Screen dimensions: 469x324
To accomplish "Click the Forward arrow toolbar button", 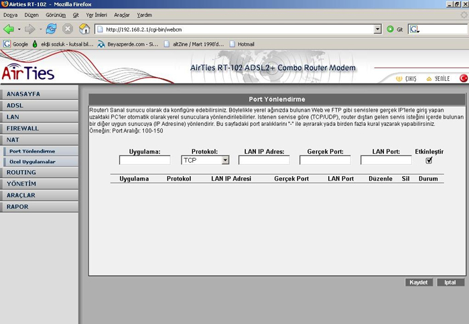I will coord(30,29).
